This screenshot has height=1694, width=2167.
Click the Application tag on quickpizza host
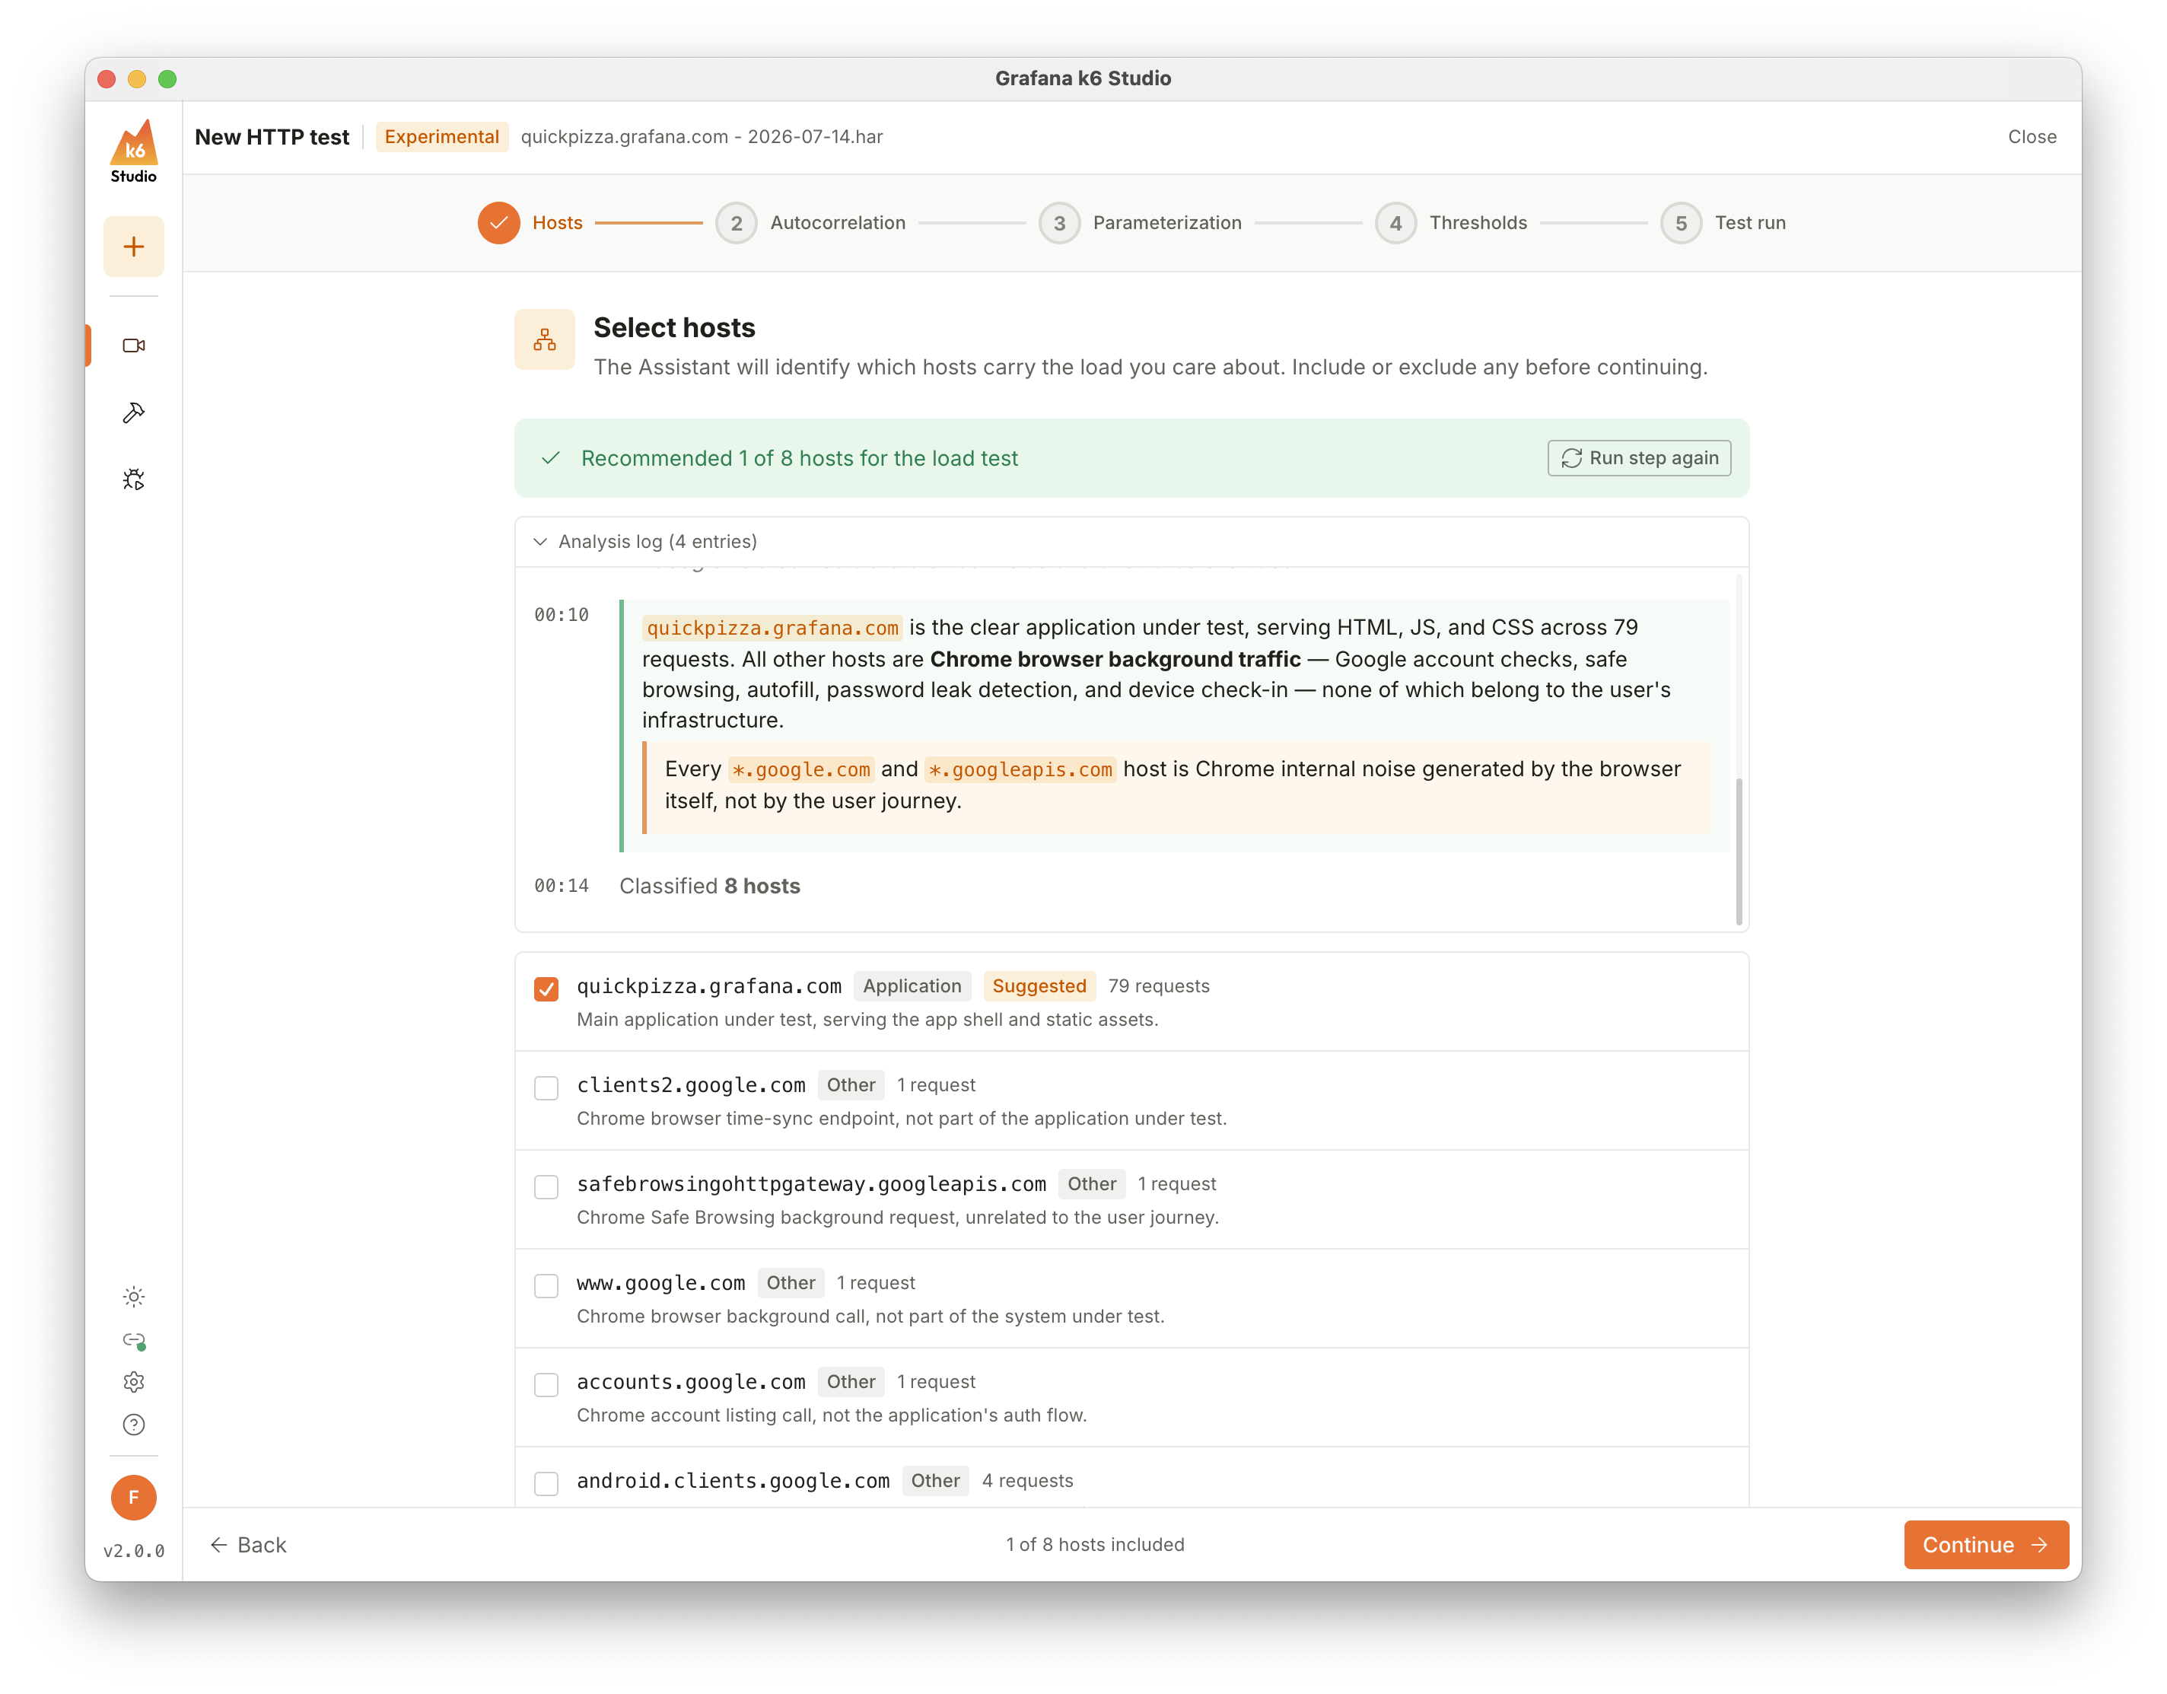[x=912, y=986]
